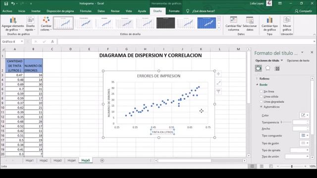The image size is (317, 178).
Task: Close the Formato del título pane
Action: pyautogui.click(x=312, y=52)
